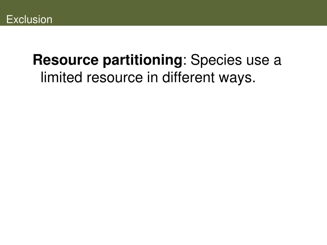Click the capital R in Resource
The width and height of the screenshot is (327, 245).
point(38,60)
